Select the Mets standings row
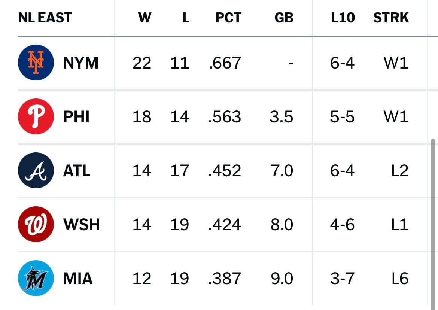 pyautogui.click(x=219, y=63)
